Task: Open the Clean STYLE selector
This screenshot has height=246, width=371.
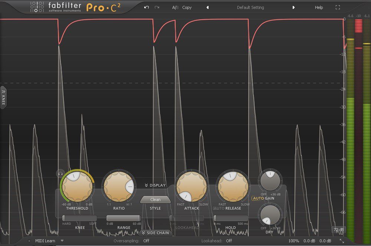Action: [155, 200]
